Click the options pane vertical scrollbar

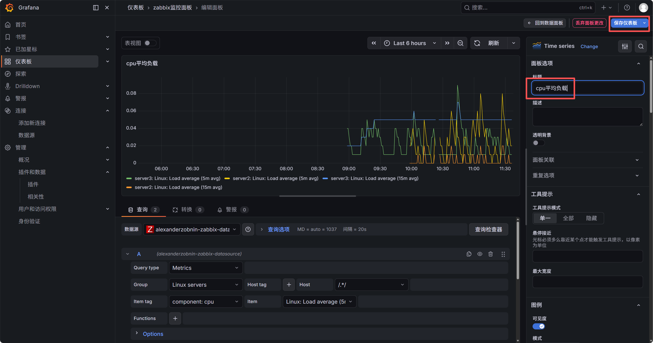click(651, 86)
